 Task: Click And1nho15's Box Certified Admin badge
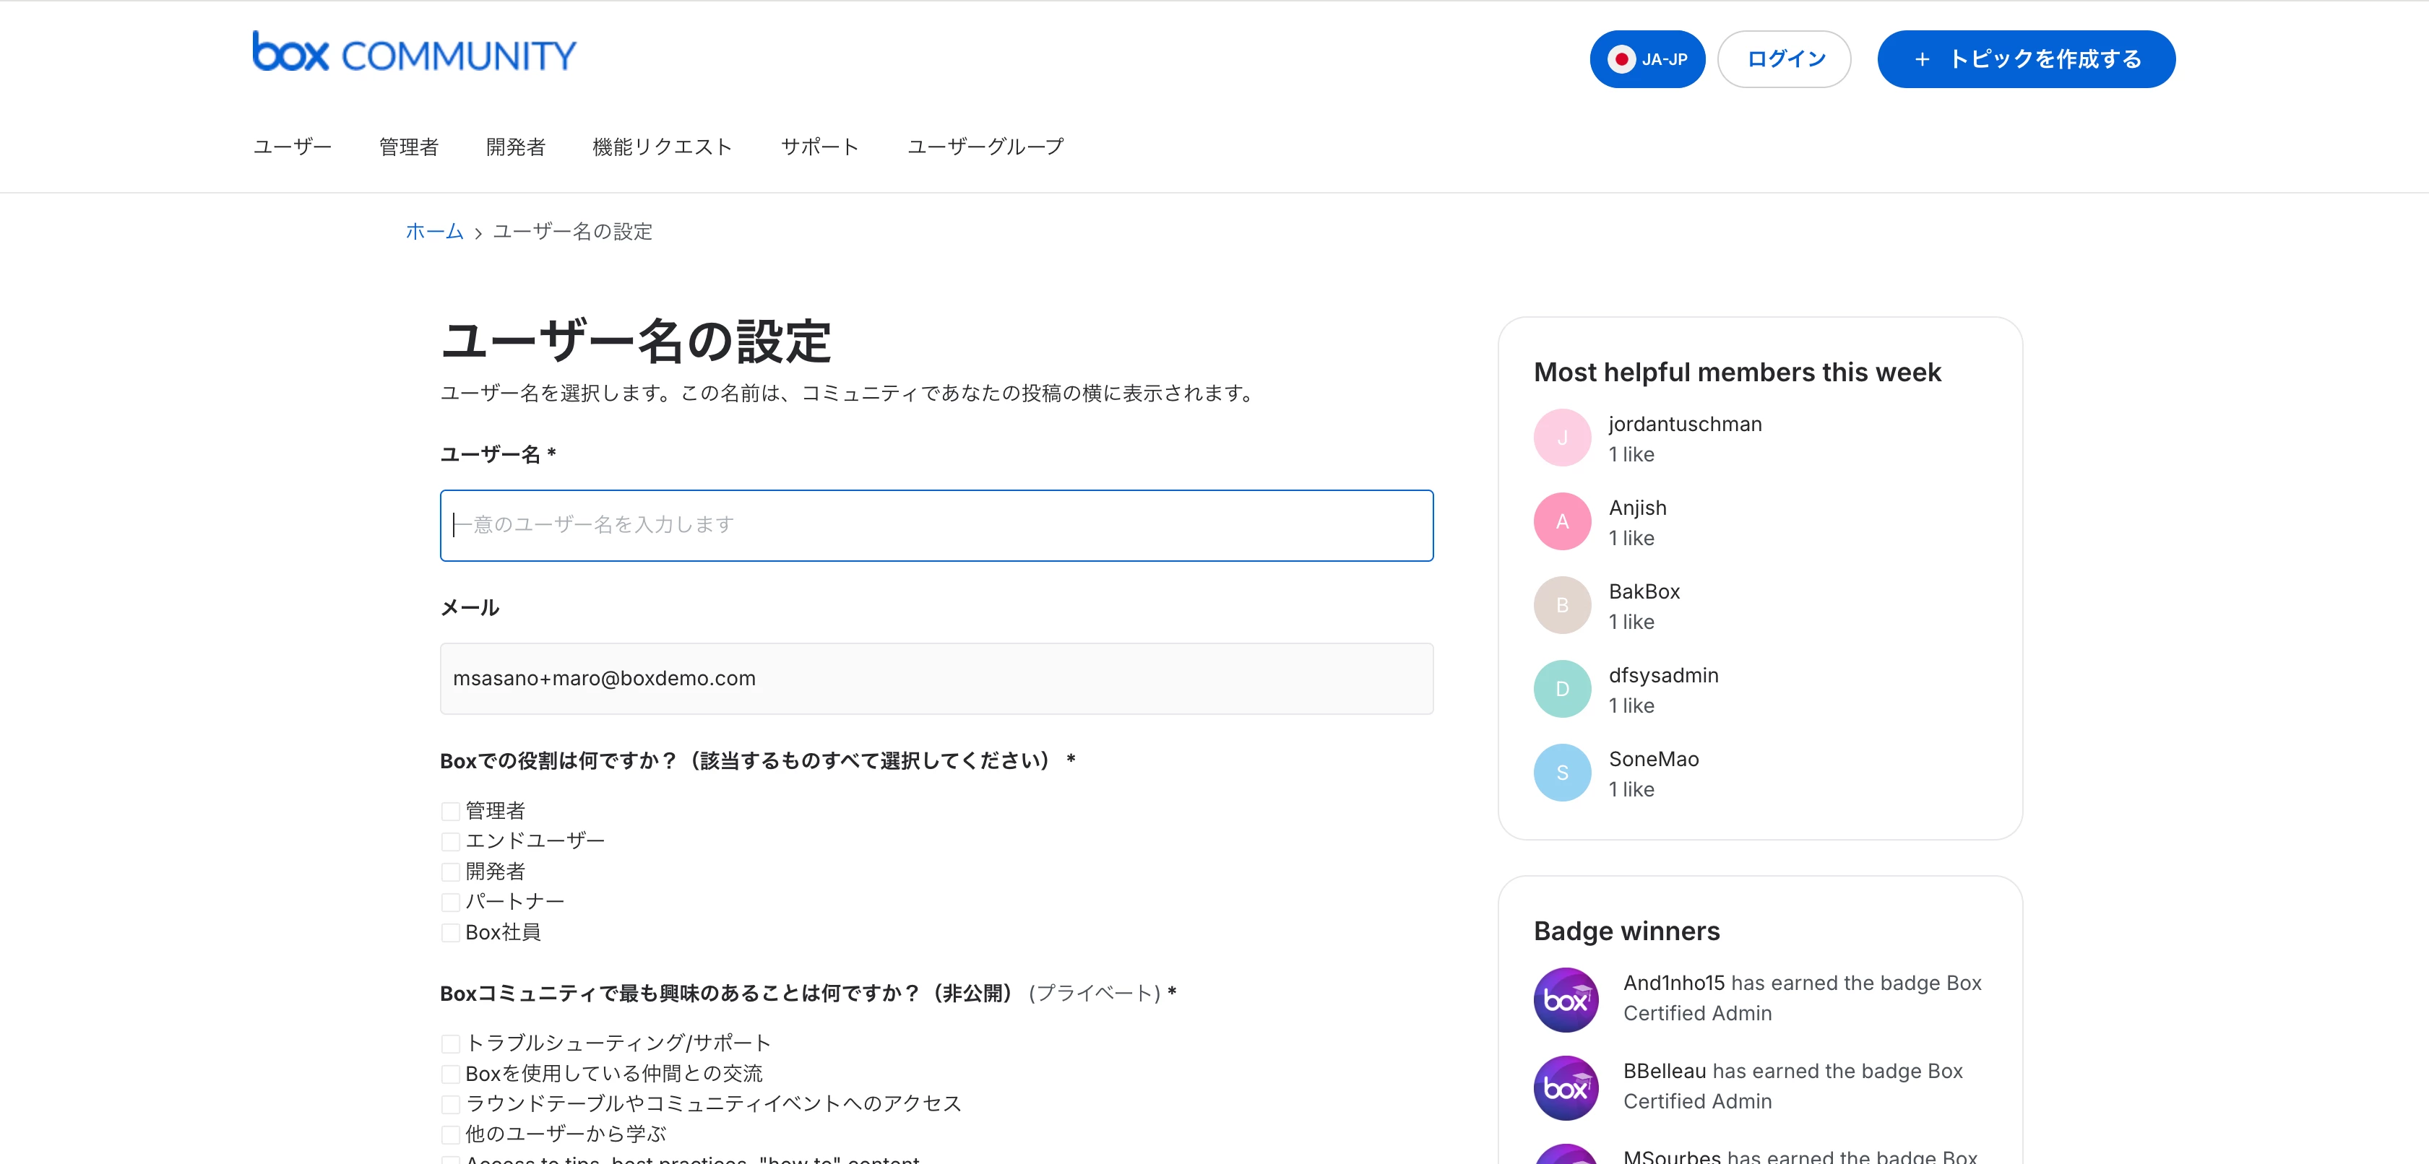tap(1566, 1000)
